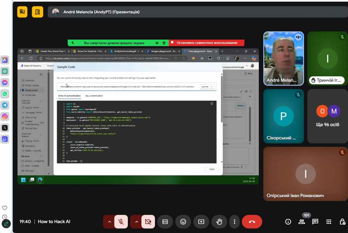The image size is (348, 233).
Task: Open ChatGPT icon in left sidebar
Action: [5, 71]
